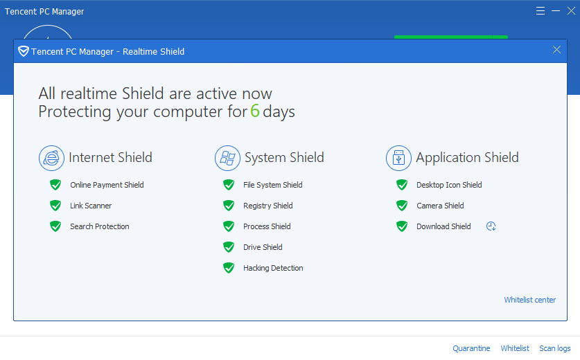Click the green shield beside Camera Shield
The height and width of the screenshot is (360, 580).
(402, 206)
